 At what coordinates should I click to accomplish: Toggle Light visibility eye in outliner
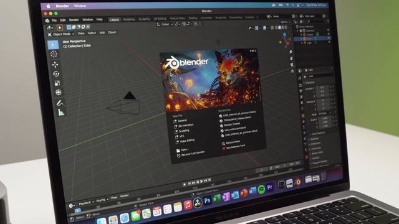click(x=329, y=42)
